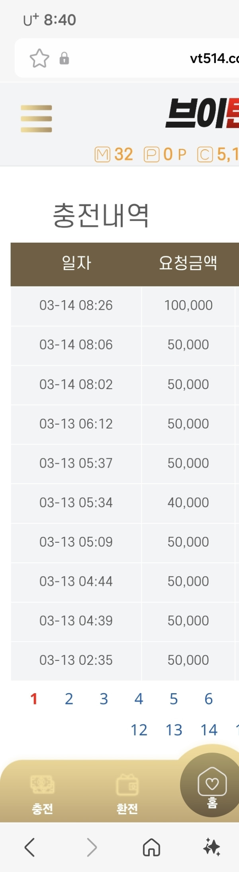Tap the browser back arrow
The width and height of the screenshot is (239, 872).
coord(30,847)
